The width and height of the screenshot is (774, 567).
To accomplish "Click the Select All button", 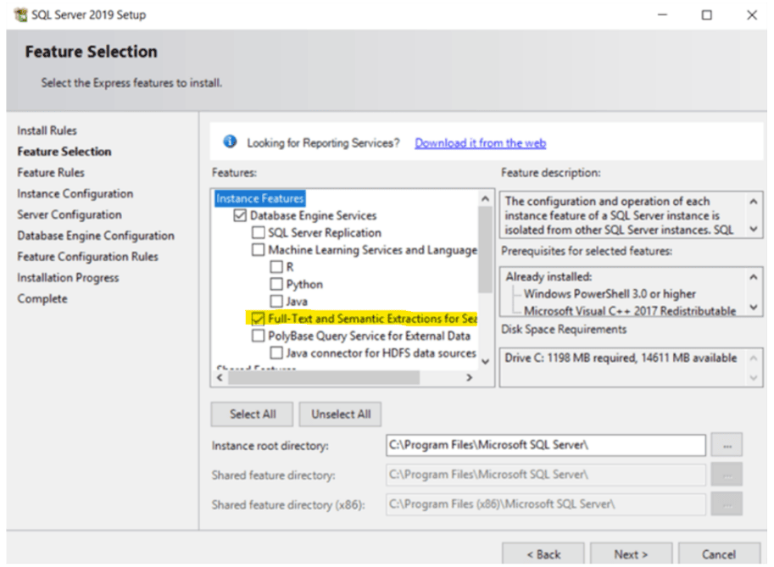I will coord(253,414).
